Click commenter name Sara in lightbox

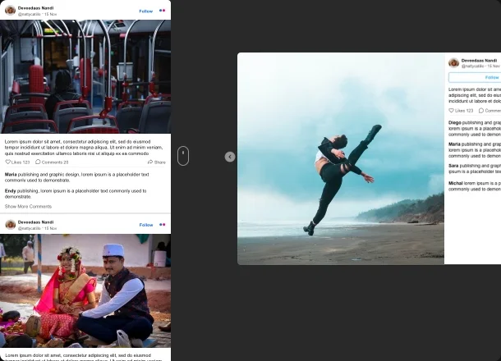[x=453, y=166]
